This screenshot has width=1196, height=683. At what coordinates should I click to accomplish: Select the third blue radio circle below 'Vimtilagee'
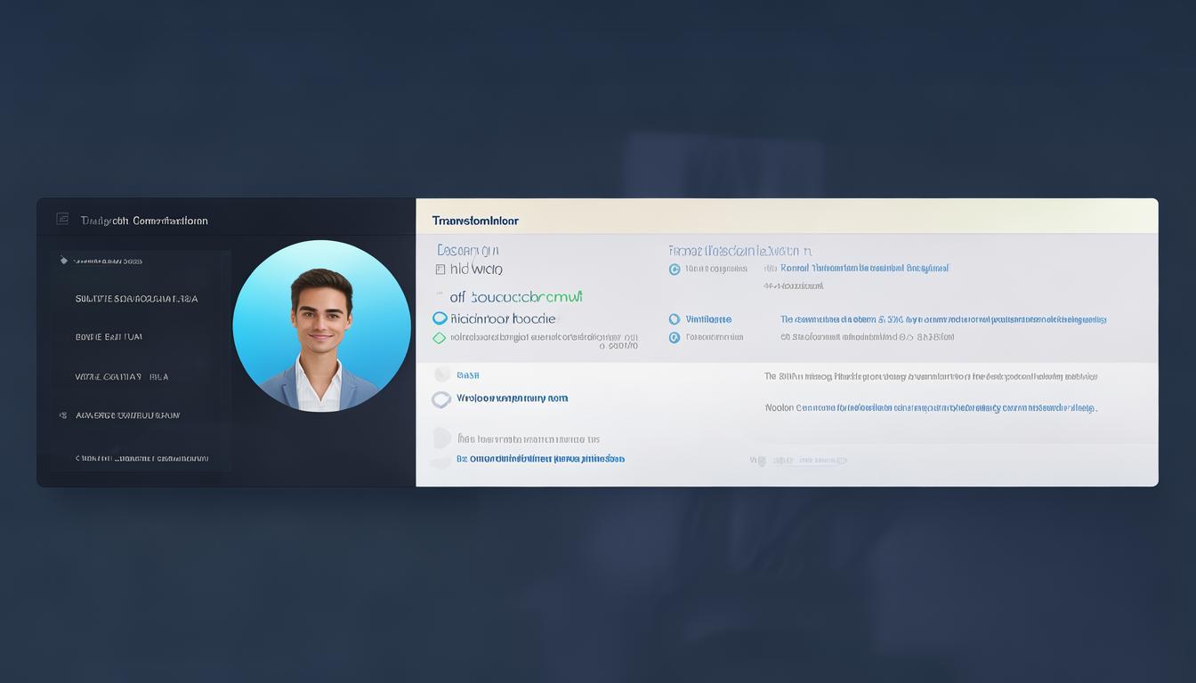click(x=675, y=338)
